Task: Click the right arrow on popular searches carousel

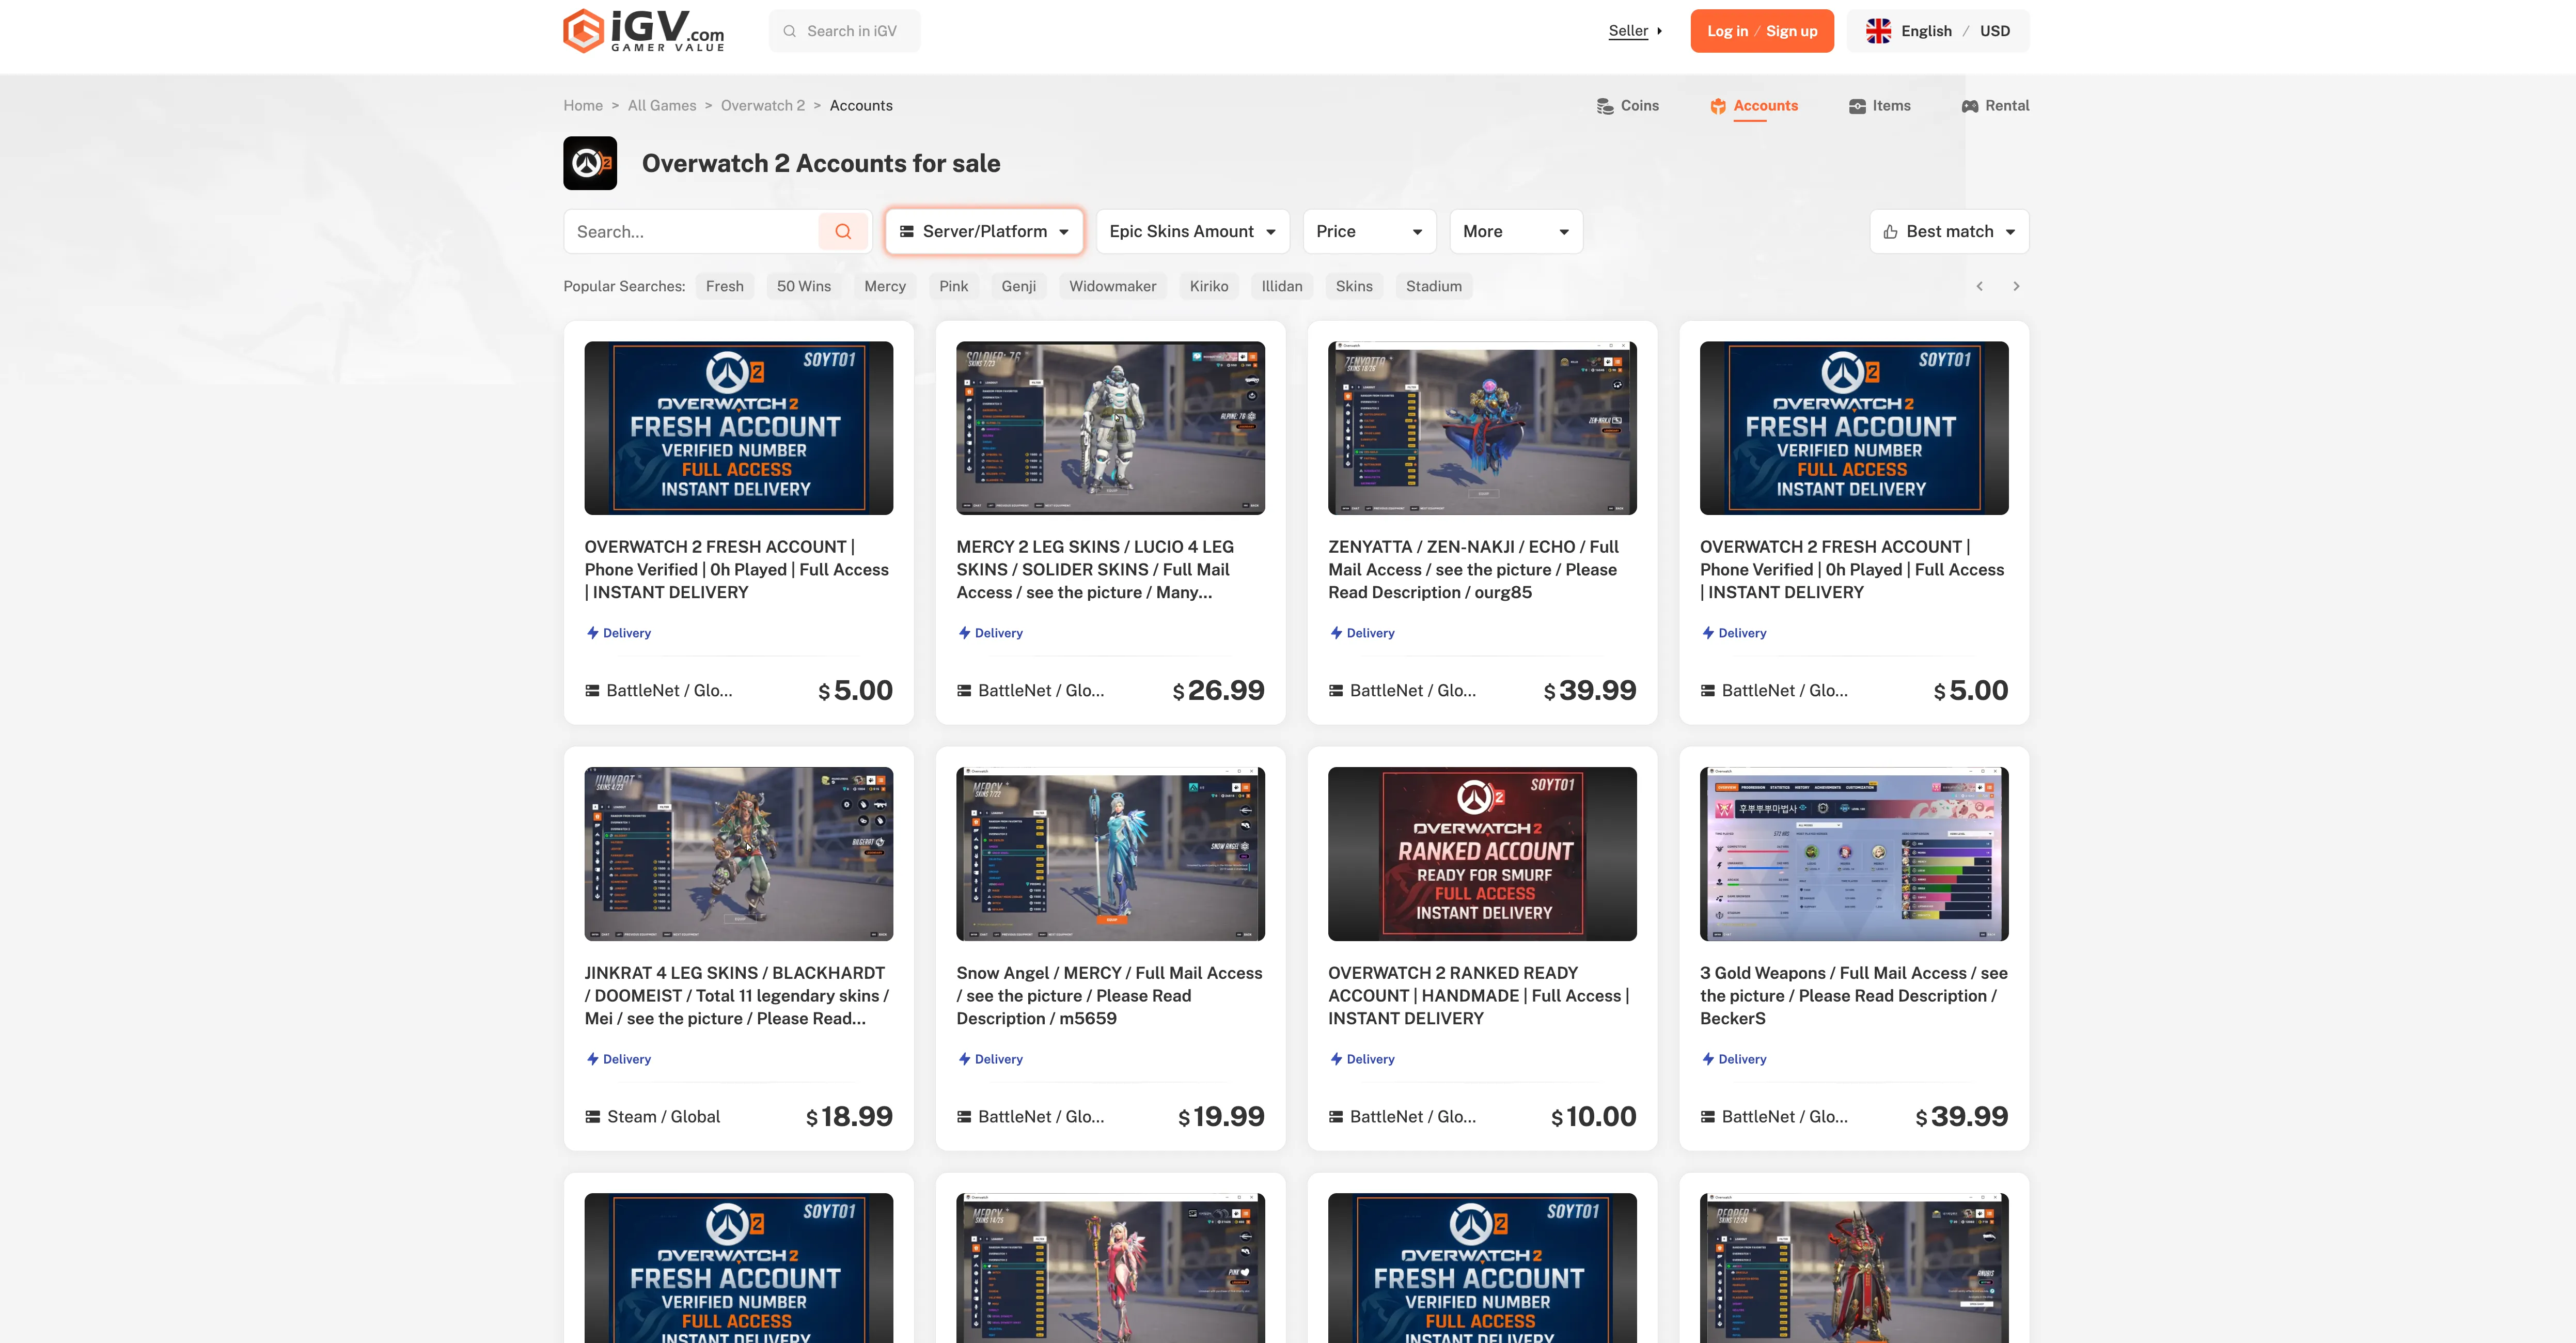Action: click(x=2016, y=286)
